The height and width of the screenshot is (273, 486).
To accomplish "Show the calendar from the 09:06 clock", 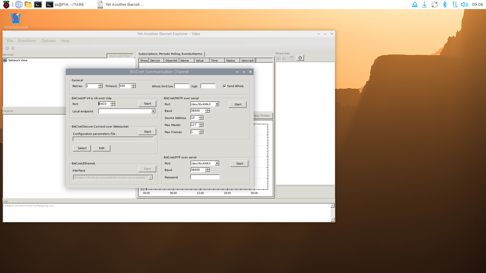I will (x=477, y=5).
